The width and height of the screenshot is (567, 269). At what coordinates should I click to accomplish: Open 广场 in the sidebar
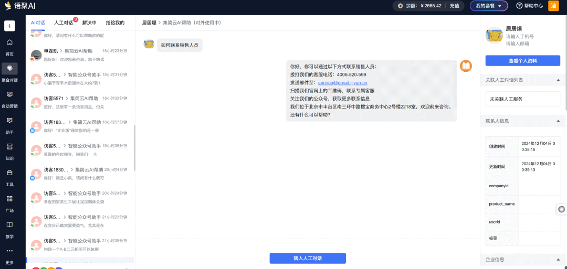point(9,203)
